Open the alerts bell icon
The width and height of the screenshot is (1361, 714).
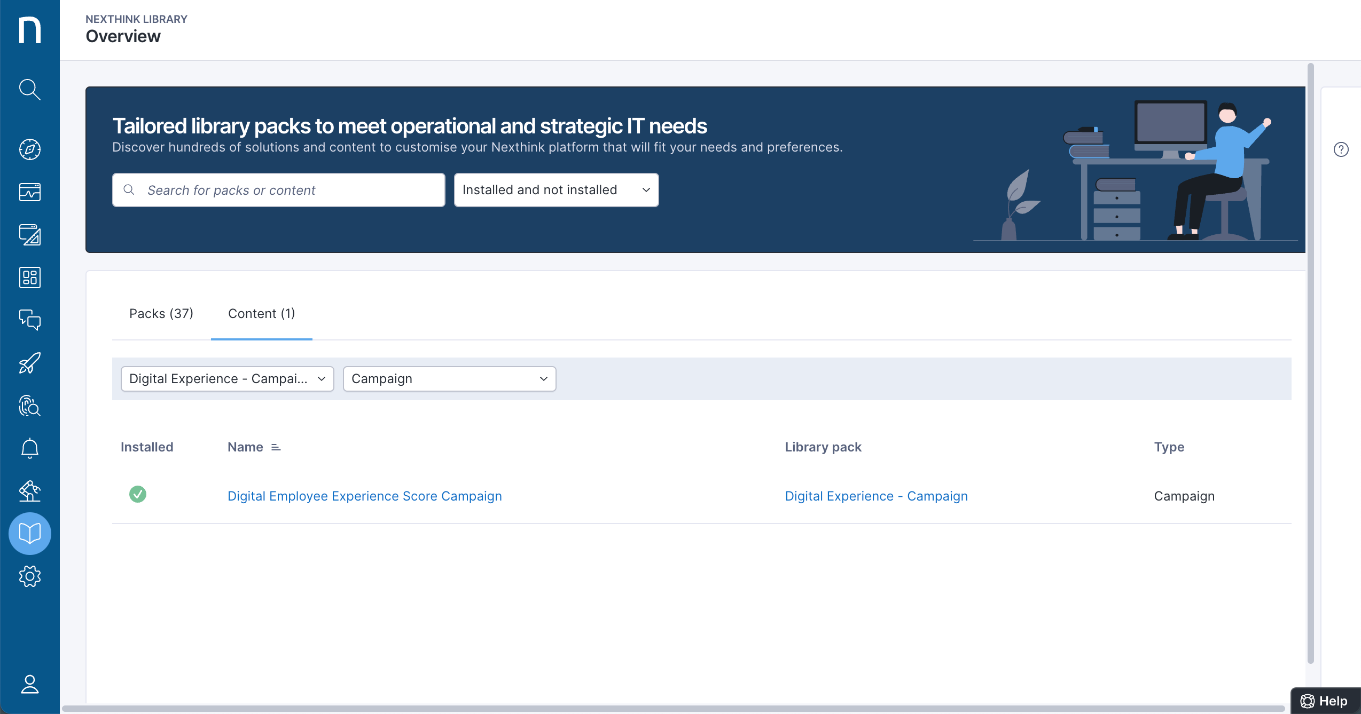[x=29, y=448]
